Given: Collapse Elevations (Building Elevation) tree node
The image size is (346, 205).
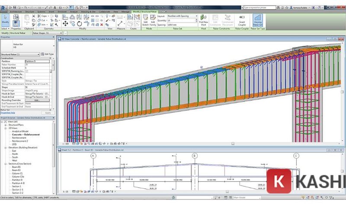Looking at the screenshot, I should (x=6, y=148).
